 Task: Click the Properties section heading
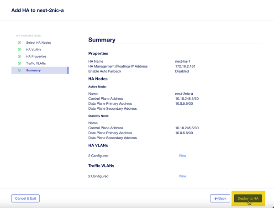pos(98,54)
